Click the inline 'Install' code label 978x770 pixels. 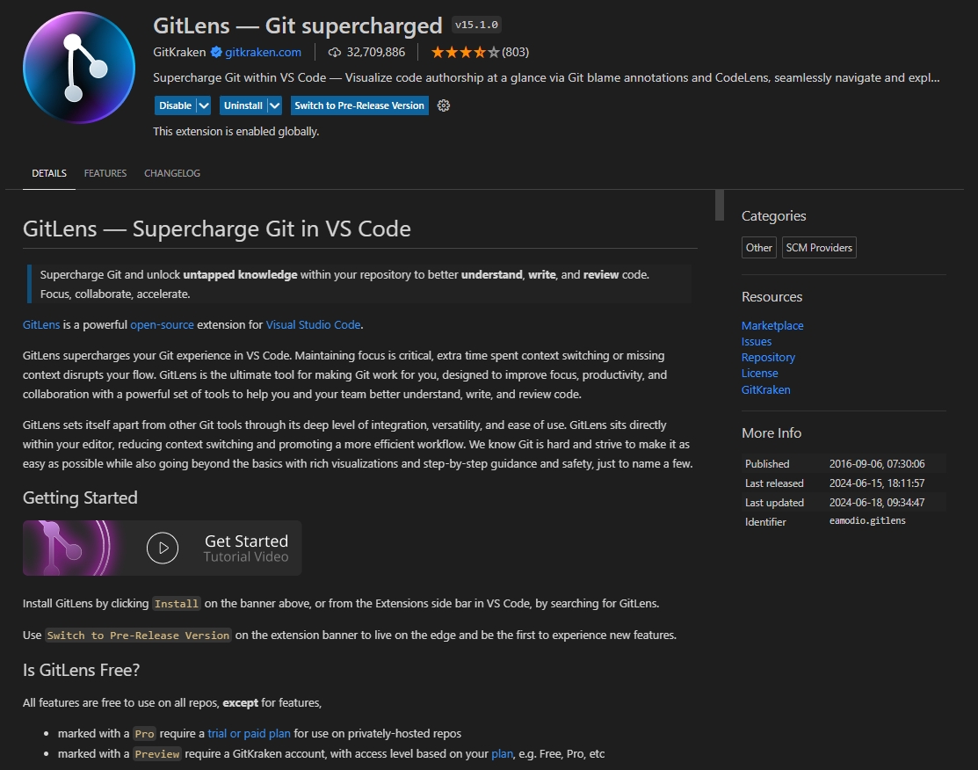(177, 603)
